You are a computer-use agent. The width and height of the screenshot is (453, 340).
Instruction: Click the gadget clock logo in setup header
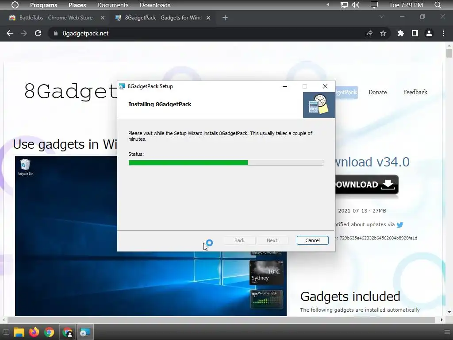click(319, 104)
